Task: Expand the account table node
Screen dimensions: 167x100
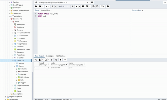Action: coord(15,63)
